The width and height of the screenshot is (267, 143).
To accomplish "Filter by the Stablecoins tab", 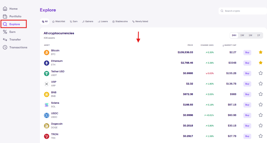I will coord(120,22).
